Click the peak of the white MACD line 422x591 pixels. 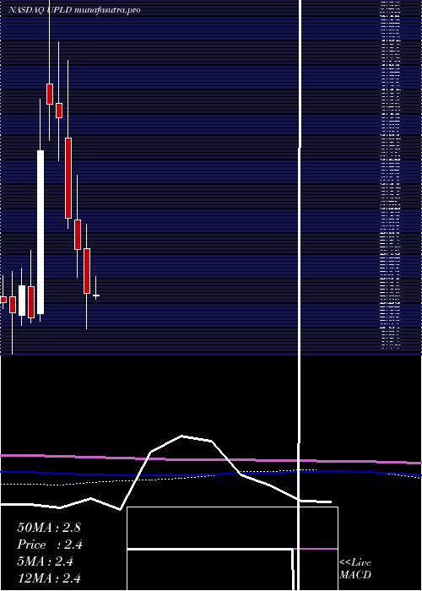pos(182,436)
